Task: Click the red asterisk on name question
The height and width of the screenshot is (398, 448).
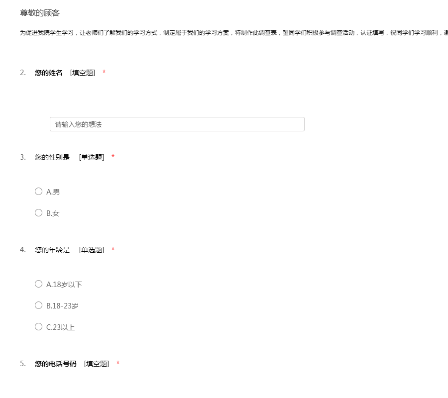Action: coord(104,73)
